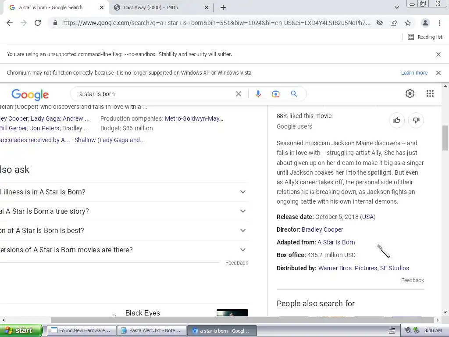Dismiss the Windows XP support warning
The height and width of the screenshot is (337, 449).
(438, 73)
